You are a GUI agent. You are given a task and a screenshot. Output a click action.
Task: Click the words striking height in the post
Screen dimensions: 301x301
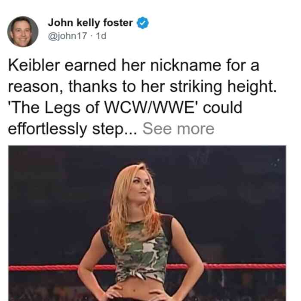pyautogui.click(x=223, y=87)
